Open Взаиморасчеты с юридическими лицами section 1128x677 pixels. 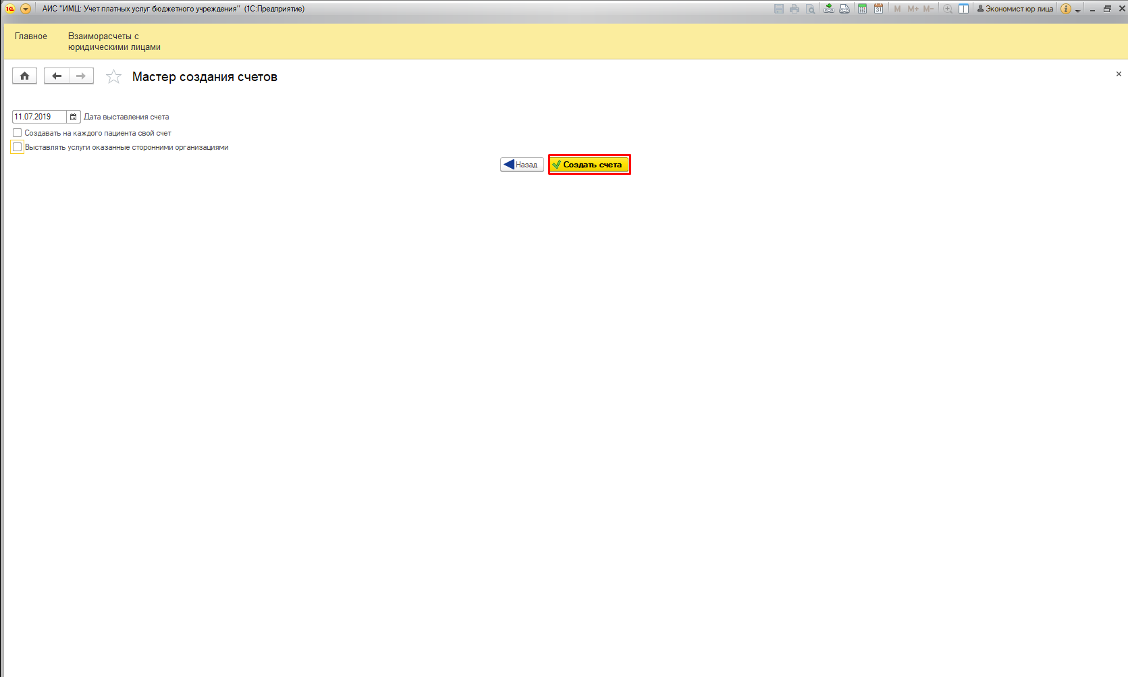click(x=114, y=42)
